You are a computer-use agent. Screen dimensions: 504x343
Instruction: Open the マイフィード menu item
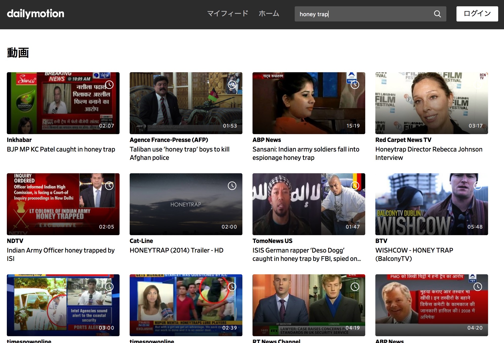coord(228,14)
